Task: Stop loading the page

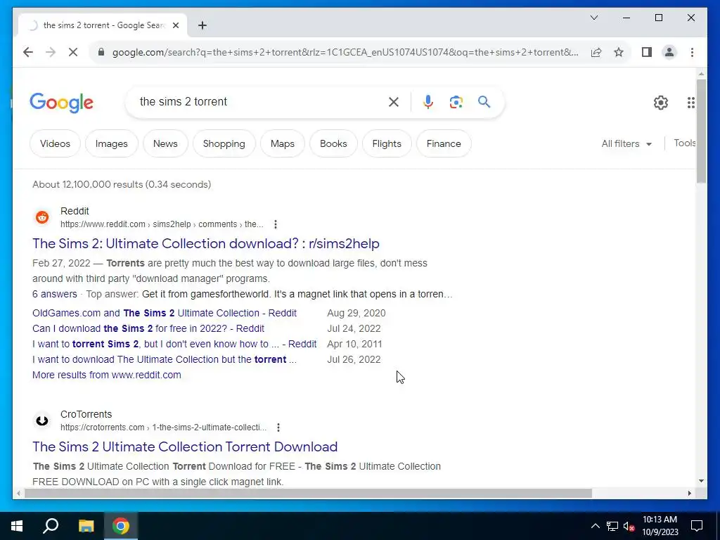Action: [73, 52]
